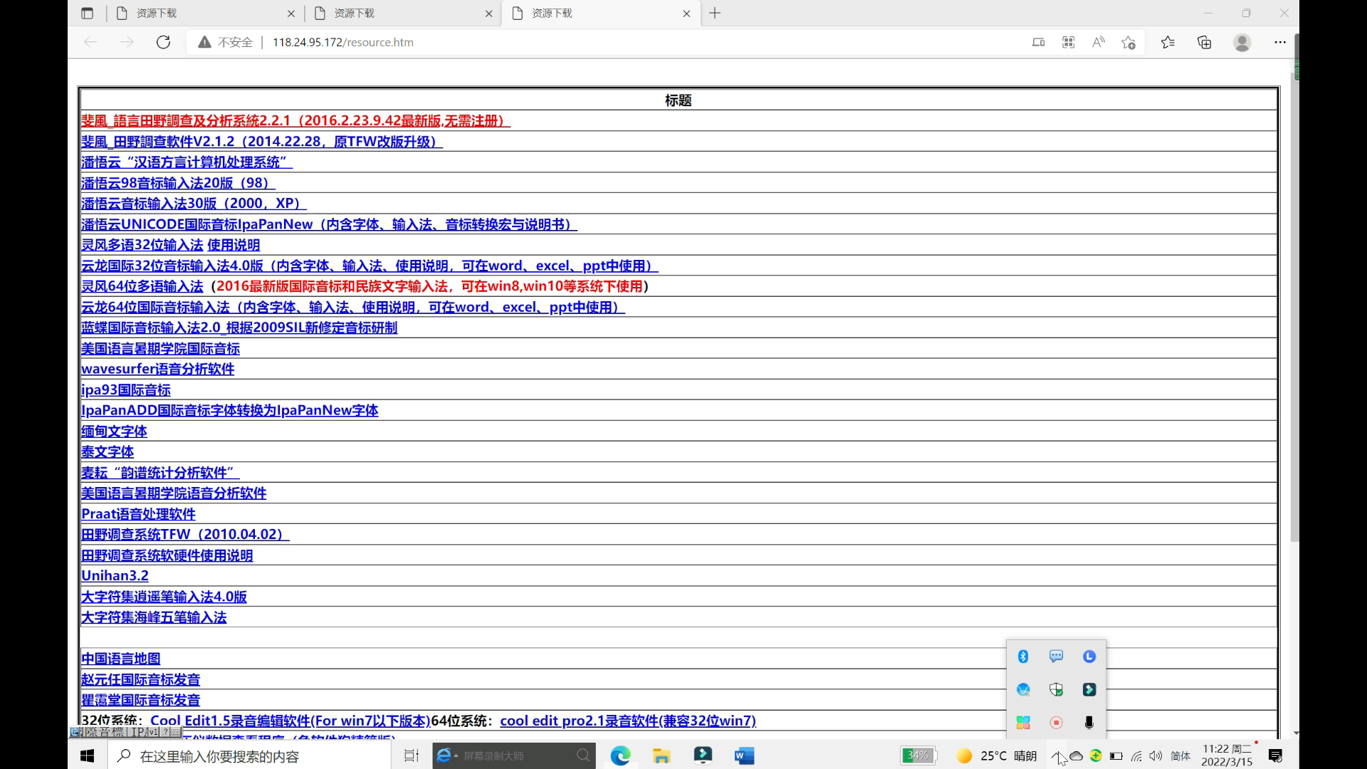Open Praat语音处理软件 link
Screen dimensions: 1367x769
tap(138, 514)
